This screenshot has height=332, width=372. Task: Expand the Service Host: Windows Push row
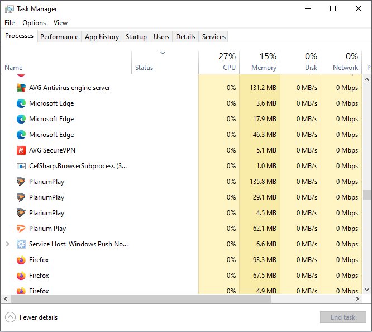(x=7, y=244)
